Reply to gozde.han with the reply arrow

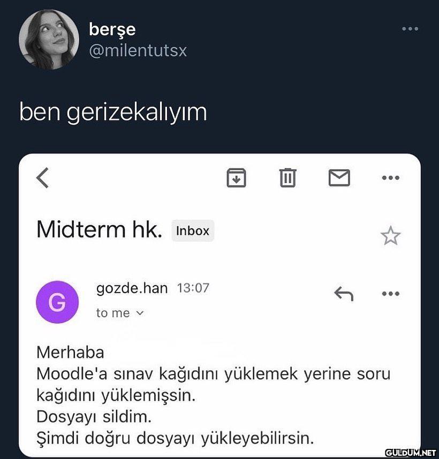click(343, 293)
